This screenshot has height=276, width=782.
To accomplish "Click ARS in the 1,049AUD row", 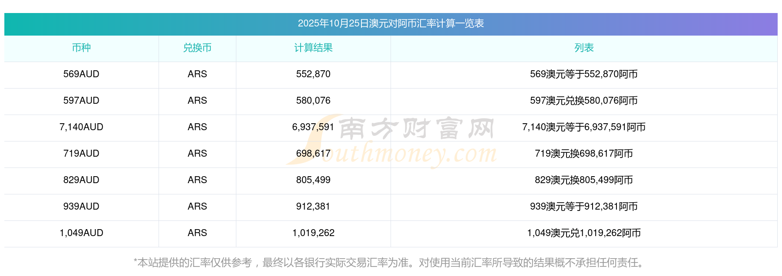I will click(197, 233).
